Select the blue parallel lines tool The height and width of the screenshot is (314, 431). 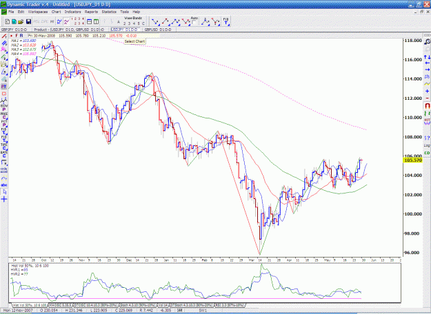(4, 43)
